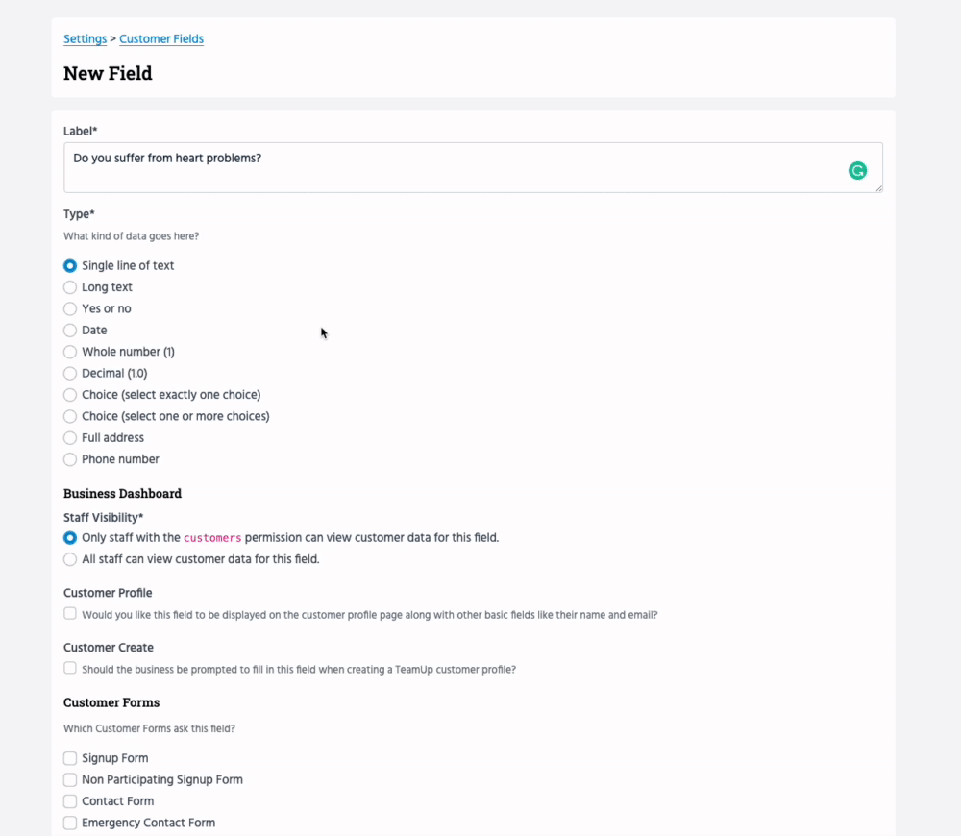Select Whole number (1) type

pyautogui.click(x=70, y=353)
